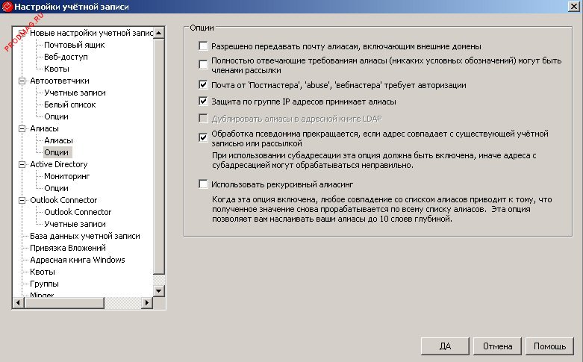Toggle 'Обработка псевдонима прекращается' checkbox
The width and height of the screenshot is (583, 362).
203,137
